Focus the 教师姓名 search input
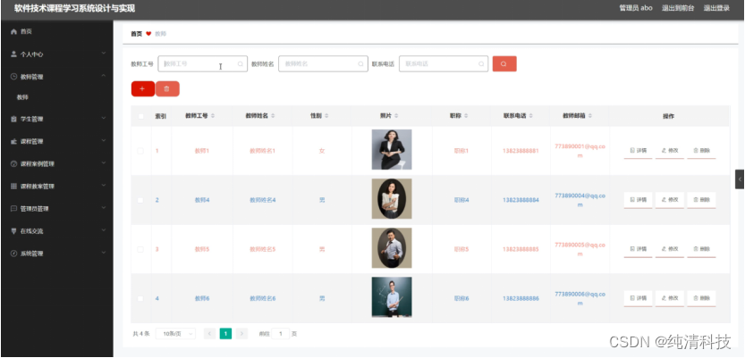 point(323,64)
